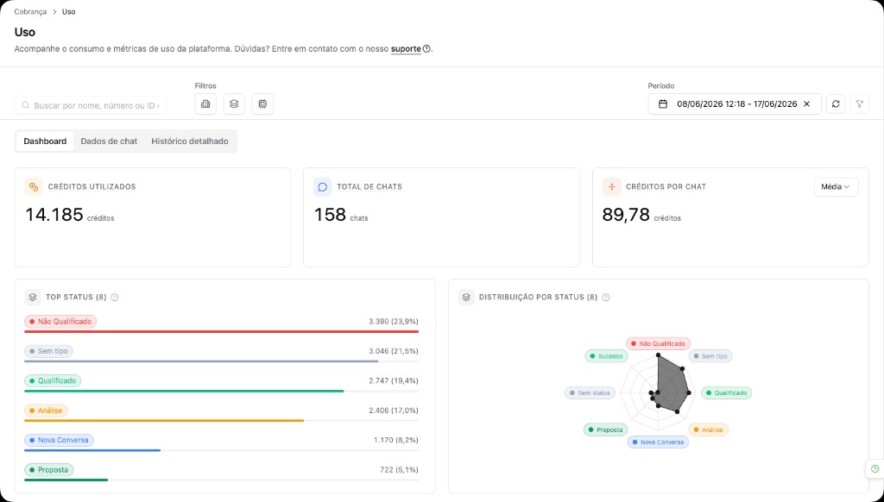The image size is (884, 502).
Task: Focus the Buscar por nome search field
Action: tap(90, 105)
